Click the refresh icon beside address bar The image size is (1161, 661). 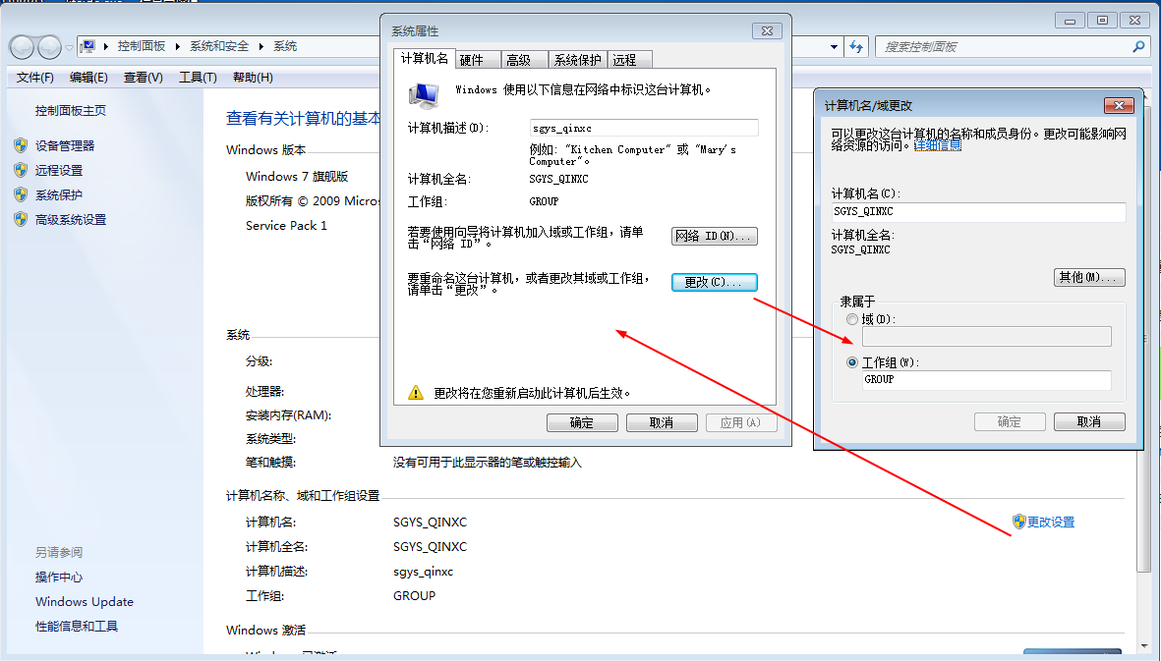(856, 46)
